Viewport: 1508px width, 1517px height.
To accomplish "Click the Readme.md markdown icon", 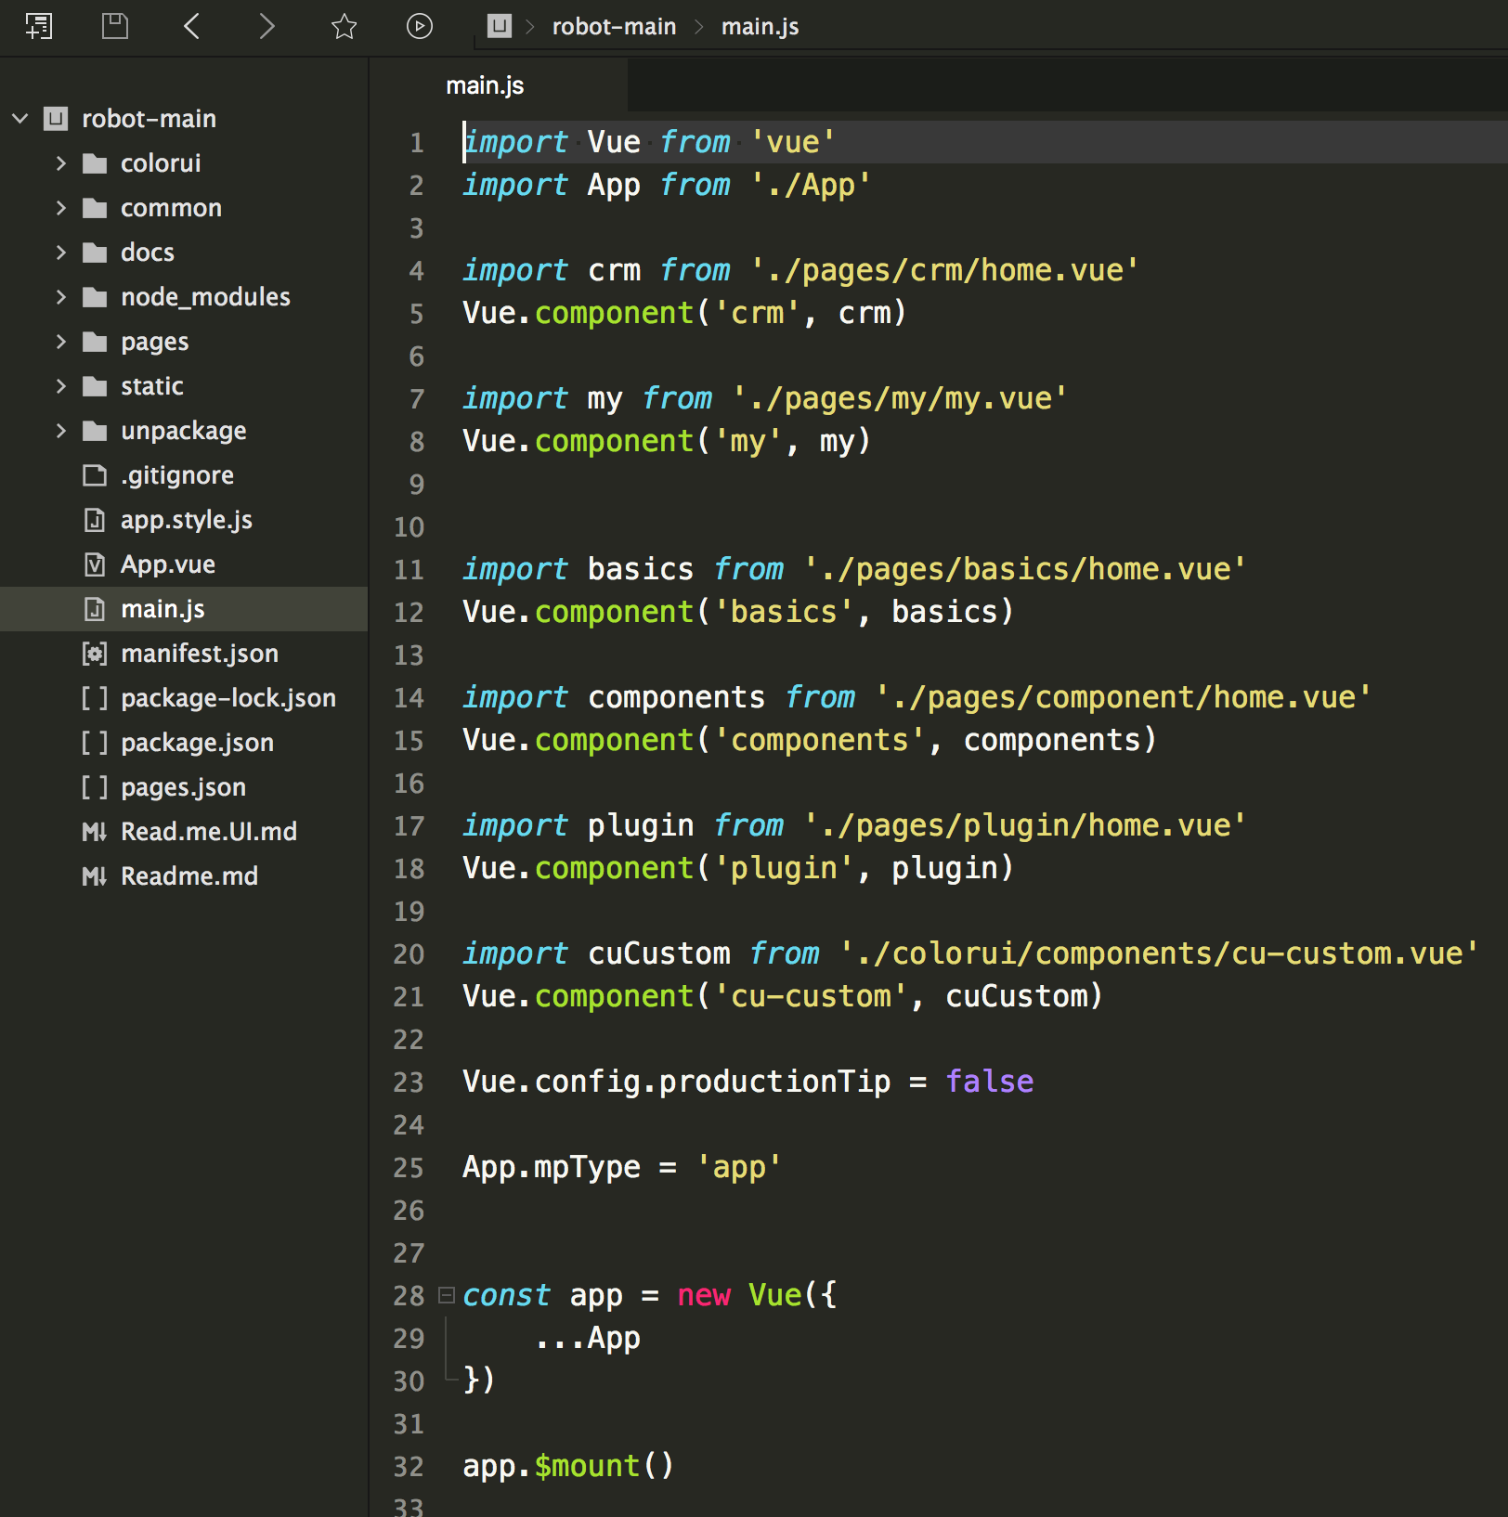I will (x=95, y=876).
